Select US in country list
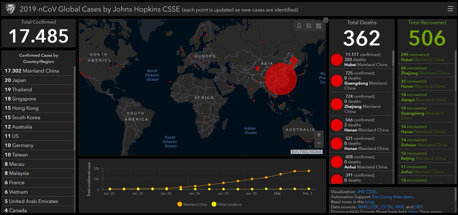 38,136
